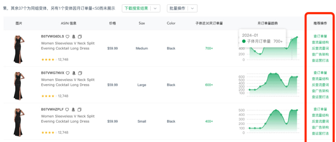
Task: Select ASIN text B07VWG7NVX
Action: 53,73
